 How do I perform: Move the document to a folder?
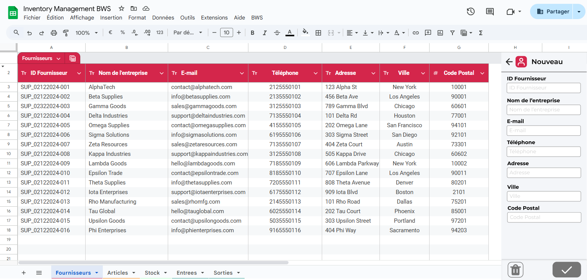pos(133,8)
